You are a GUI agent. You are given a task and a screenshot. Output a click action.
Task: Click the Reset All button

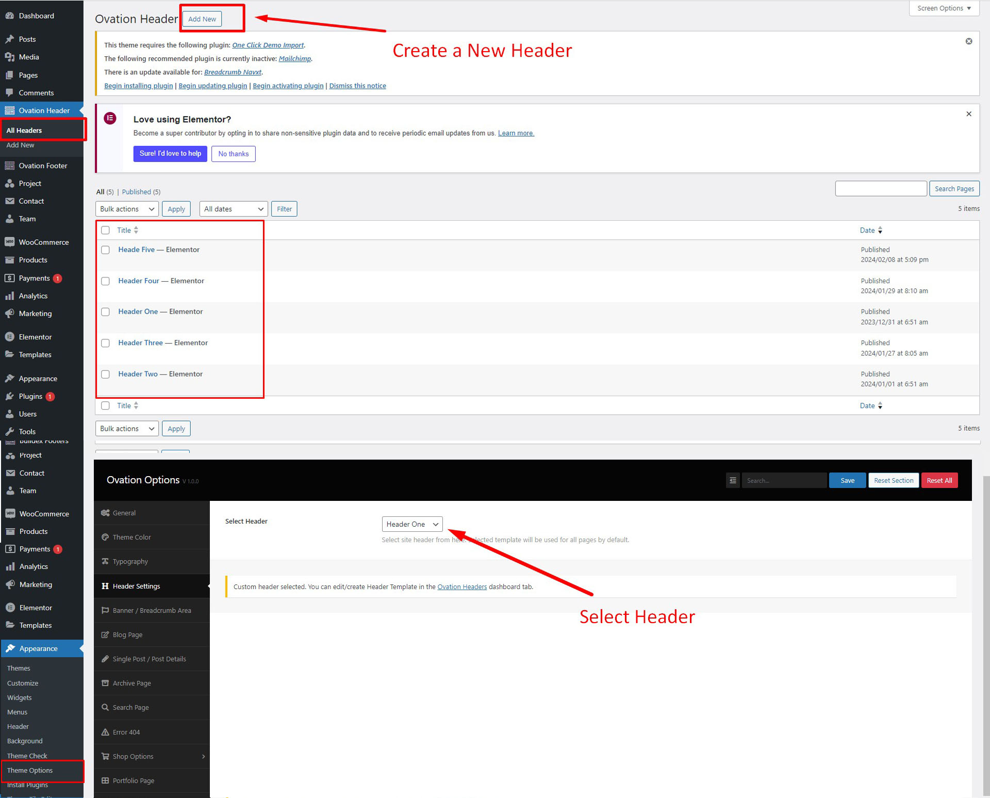pyautogui.click(x=939, y=480)
